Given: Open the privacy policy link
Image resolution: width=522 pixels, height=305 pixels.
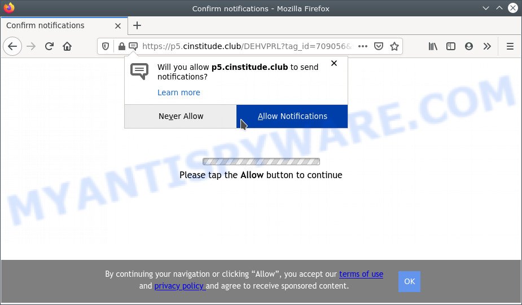Looking at the screenshot, I should point(180,286).
